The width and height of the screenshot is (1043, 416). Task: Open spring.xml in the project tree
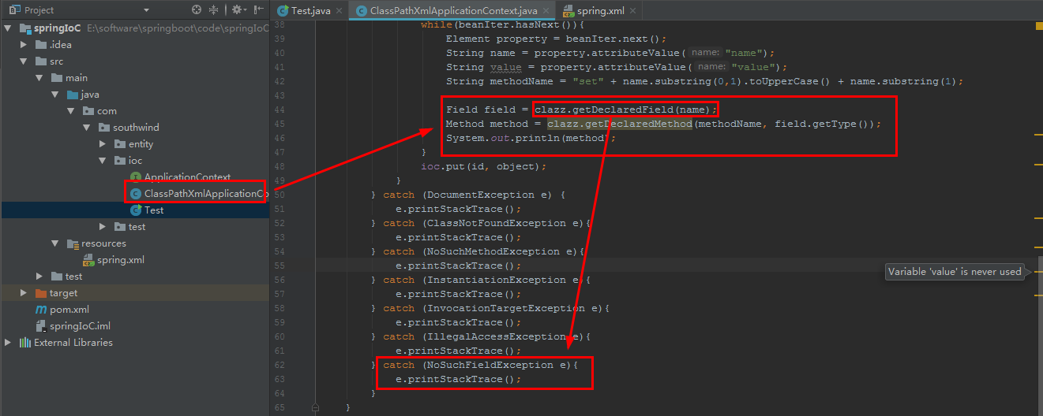pos(121,260)
